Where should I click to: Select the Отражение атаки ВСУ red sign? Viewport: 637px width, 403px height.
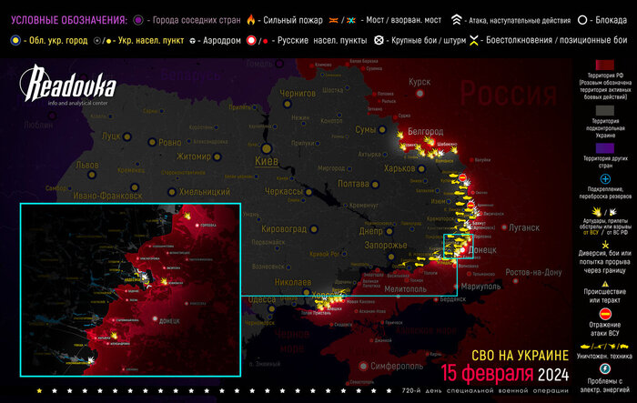point(605,314)
